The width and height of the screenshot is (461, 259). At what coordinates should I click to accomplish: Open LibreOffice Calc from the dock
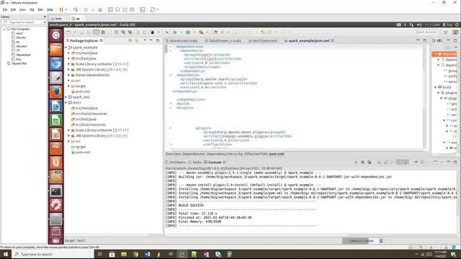coord(56,120)
